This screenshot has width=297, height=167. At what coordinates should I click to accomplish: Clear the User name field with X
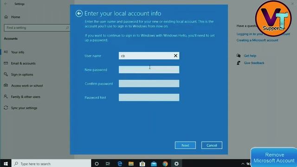tap(175, 56)
